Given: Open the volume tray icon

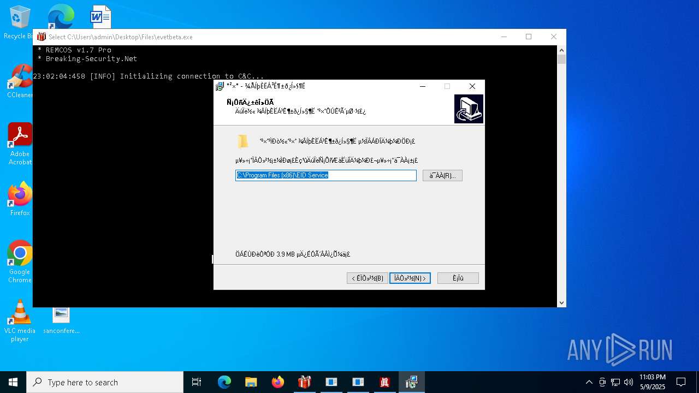Looking at the screenshot, I should click(x=629, y=382).
